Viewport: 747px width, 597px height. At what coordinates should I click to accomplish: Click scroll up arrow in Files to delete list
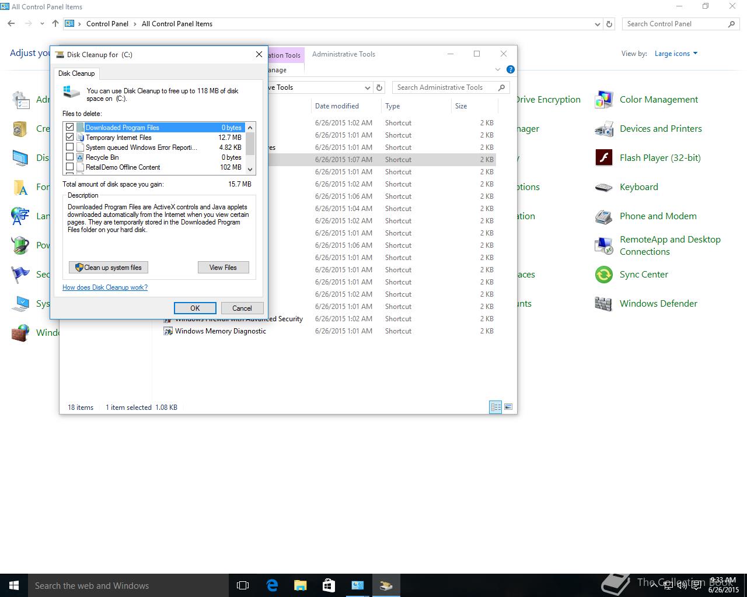click(x=250, y=127)
